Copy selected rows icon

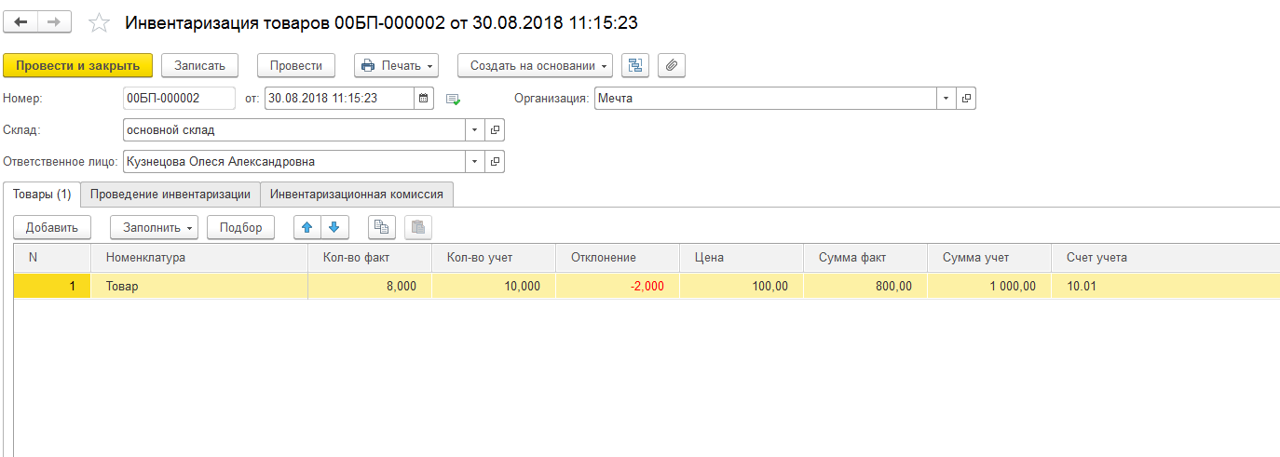point(381,227)
